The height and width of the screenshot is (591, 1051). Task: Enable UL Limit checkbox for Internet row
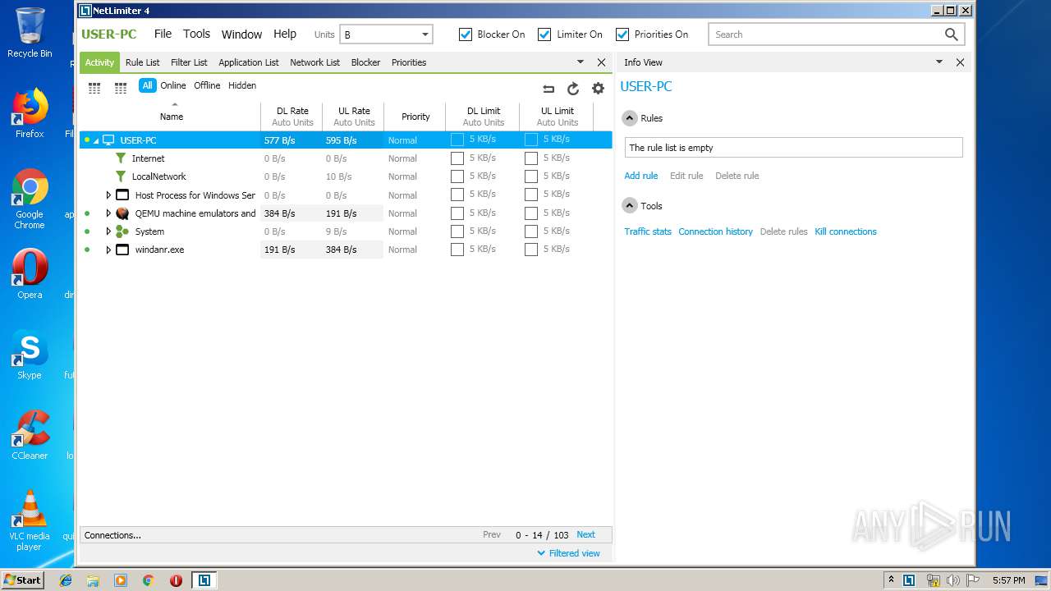[531, 158]
